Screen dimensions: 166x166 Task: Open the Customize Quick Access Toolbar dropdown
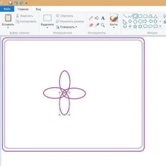(x=26, y=3)
